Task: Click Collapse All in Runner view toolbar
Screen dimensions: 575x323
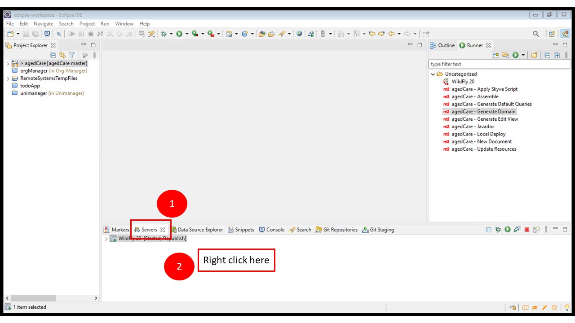Action: (547, 55)
